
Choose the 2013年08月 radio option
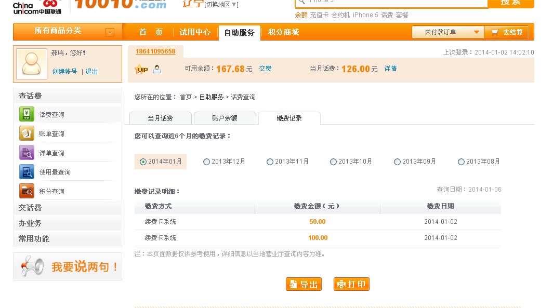click(x=461, y=162)
